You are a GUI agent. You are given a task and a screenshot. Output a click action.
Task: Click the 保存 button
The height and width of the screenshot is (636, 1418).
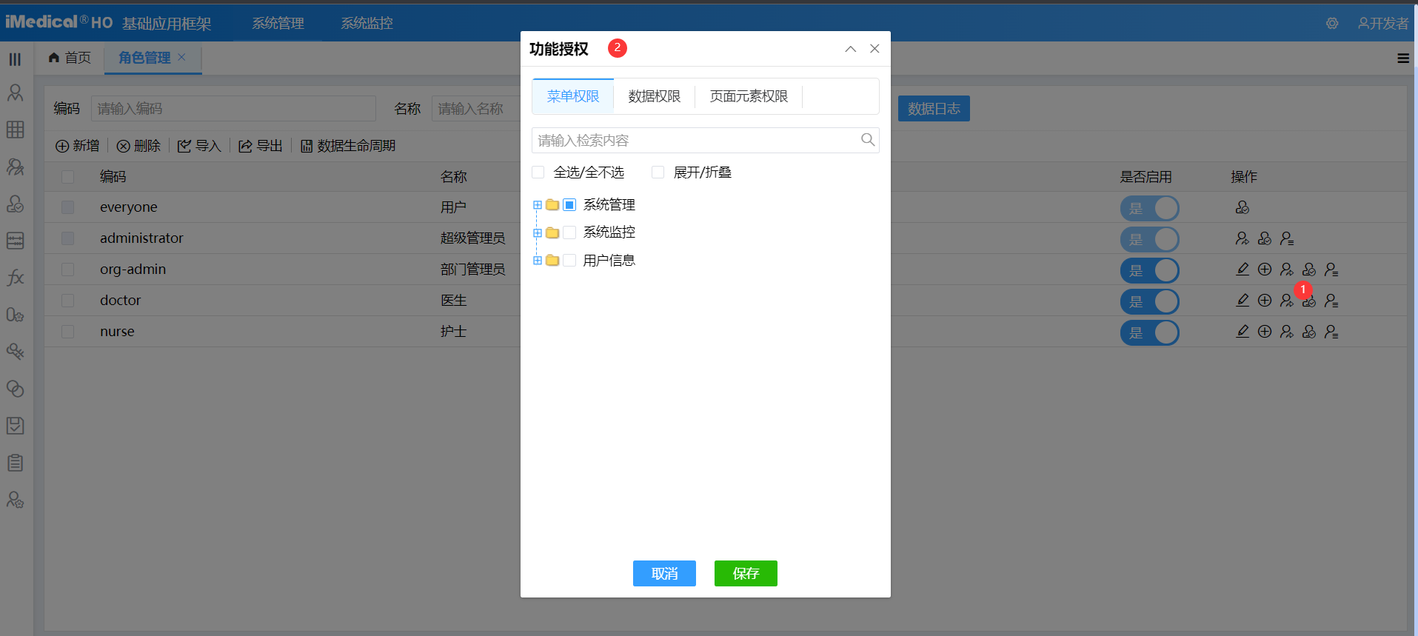tap(746, 573)
